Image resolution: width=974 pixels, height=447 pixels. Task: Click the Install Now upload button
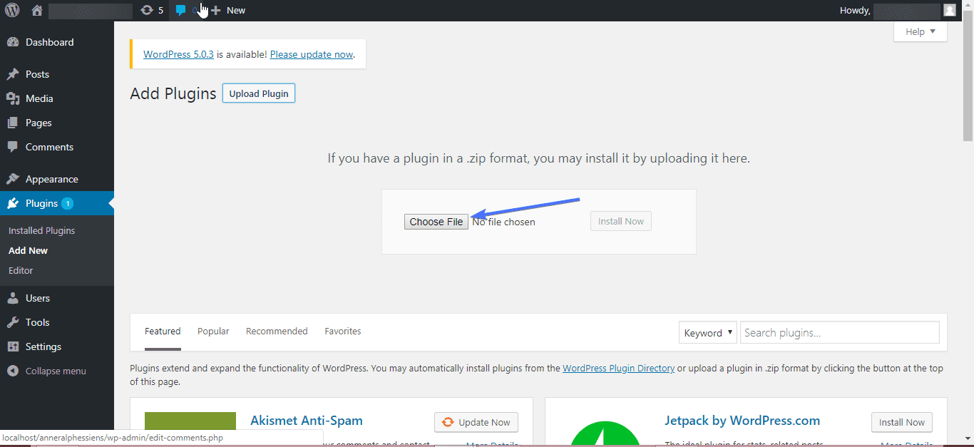(x=621, y=221)
